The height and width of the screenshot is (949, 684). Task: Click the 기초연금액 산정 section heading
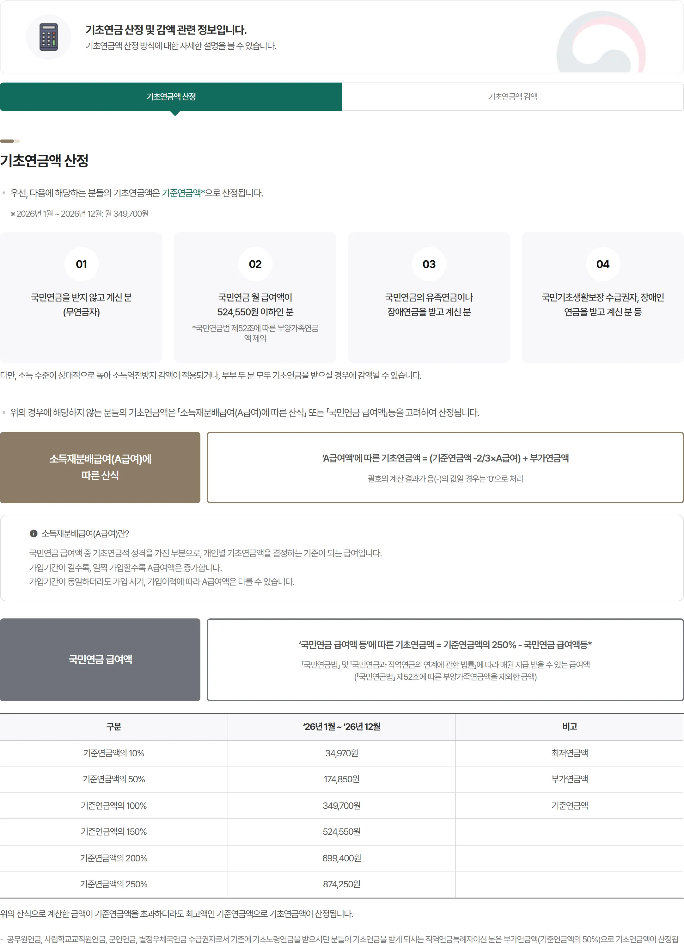coord(44,161)
